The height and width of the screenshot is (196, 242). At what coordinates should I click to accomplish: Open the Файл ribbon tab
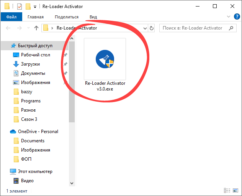pos(11,17)
